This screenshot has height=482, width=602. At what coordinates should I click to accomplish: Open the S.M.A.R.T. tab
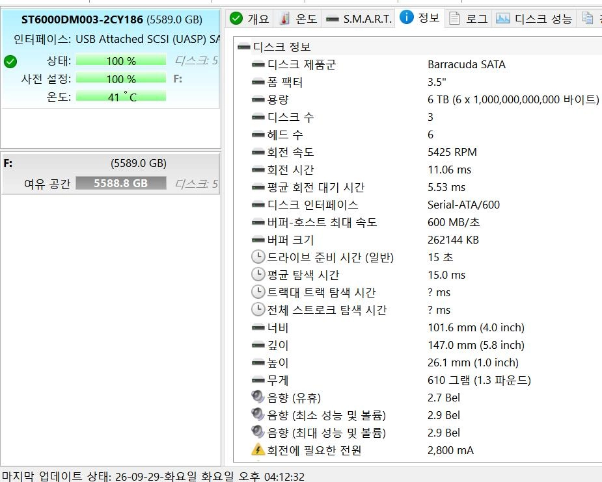point(359,18)
